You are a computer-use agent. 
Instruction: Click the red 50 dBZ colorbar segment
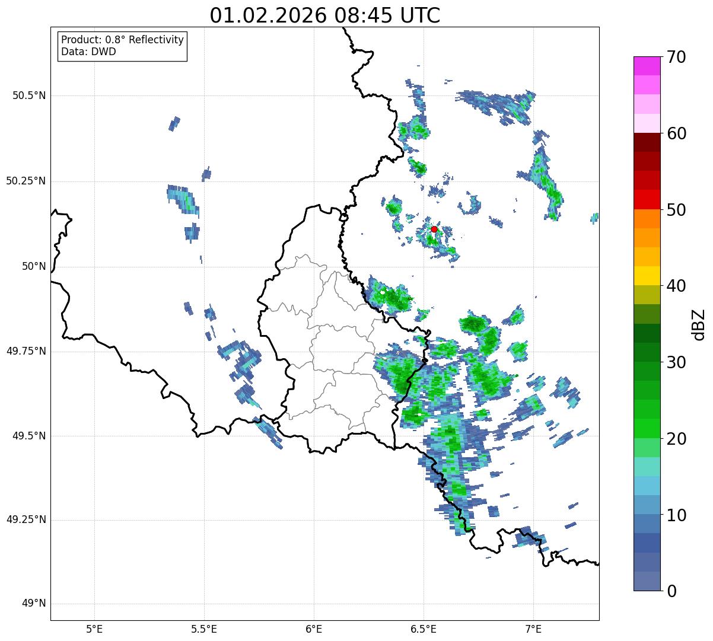647,199
